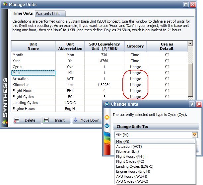Click the Kilometer SBU value 1.60934
Viewport: 203px width, 185px height.
tap(104, 85)
